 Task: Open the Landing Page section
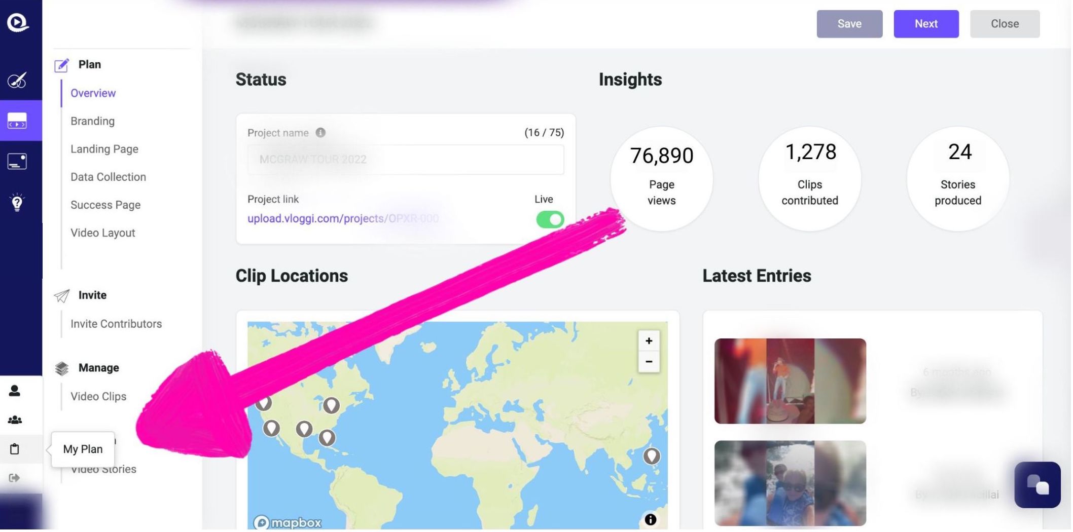coord(104,149)
